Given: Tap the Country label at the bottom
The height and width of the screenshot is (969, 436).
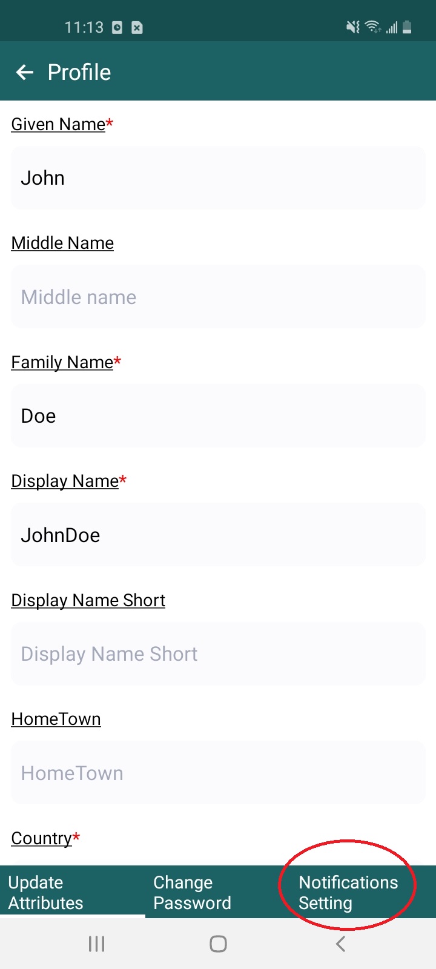Looking at the screenshot, I should (40, 838).
